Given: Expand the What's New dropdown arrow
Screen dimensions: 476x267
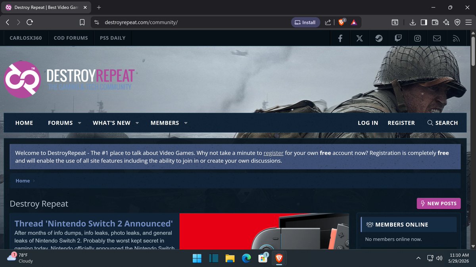Looking at the screenshot, I should click(x=137, y=123).
